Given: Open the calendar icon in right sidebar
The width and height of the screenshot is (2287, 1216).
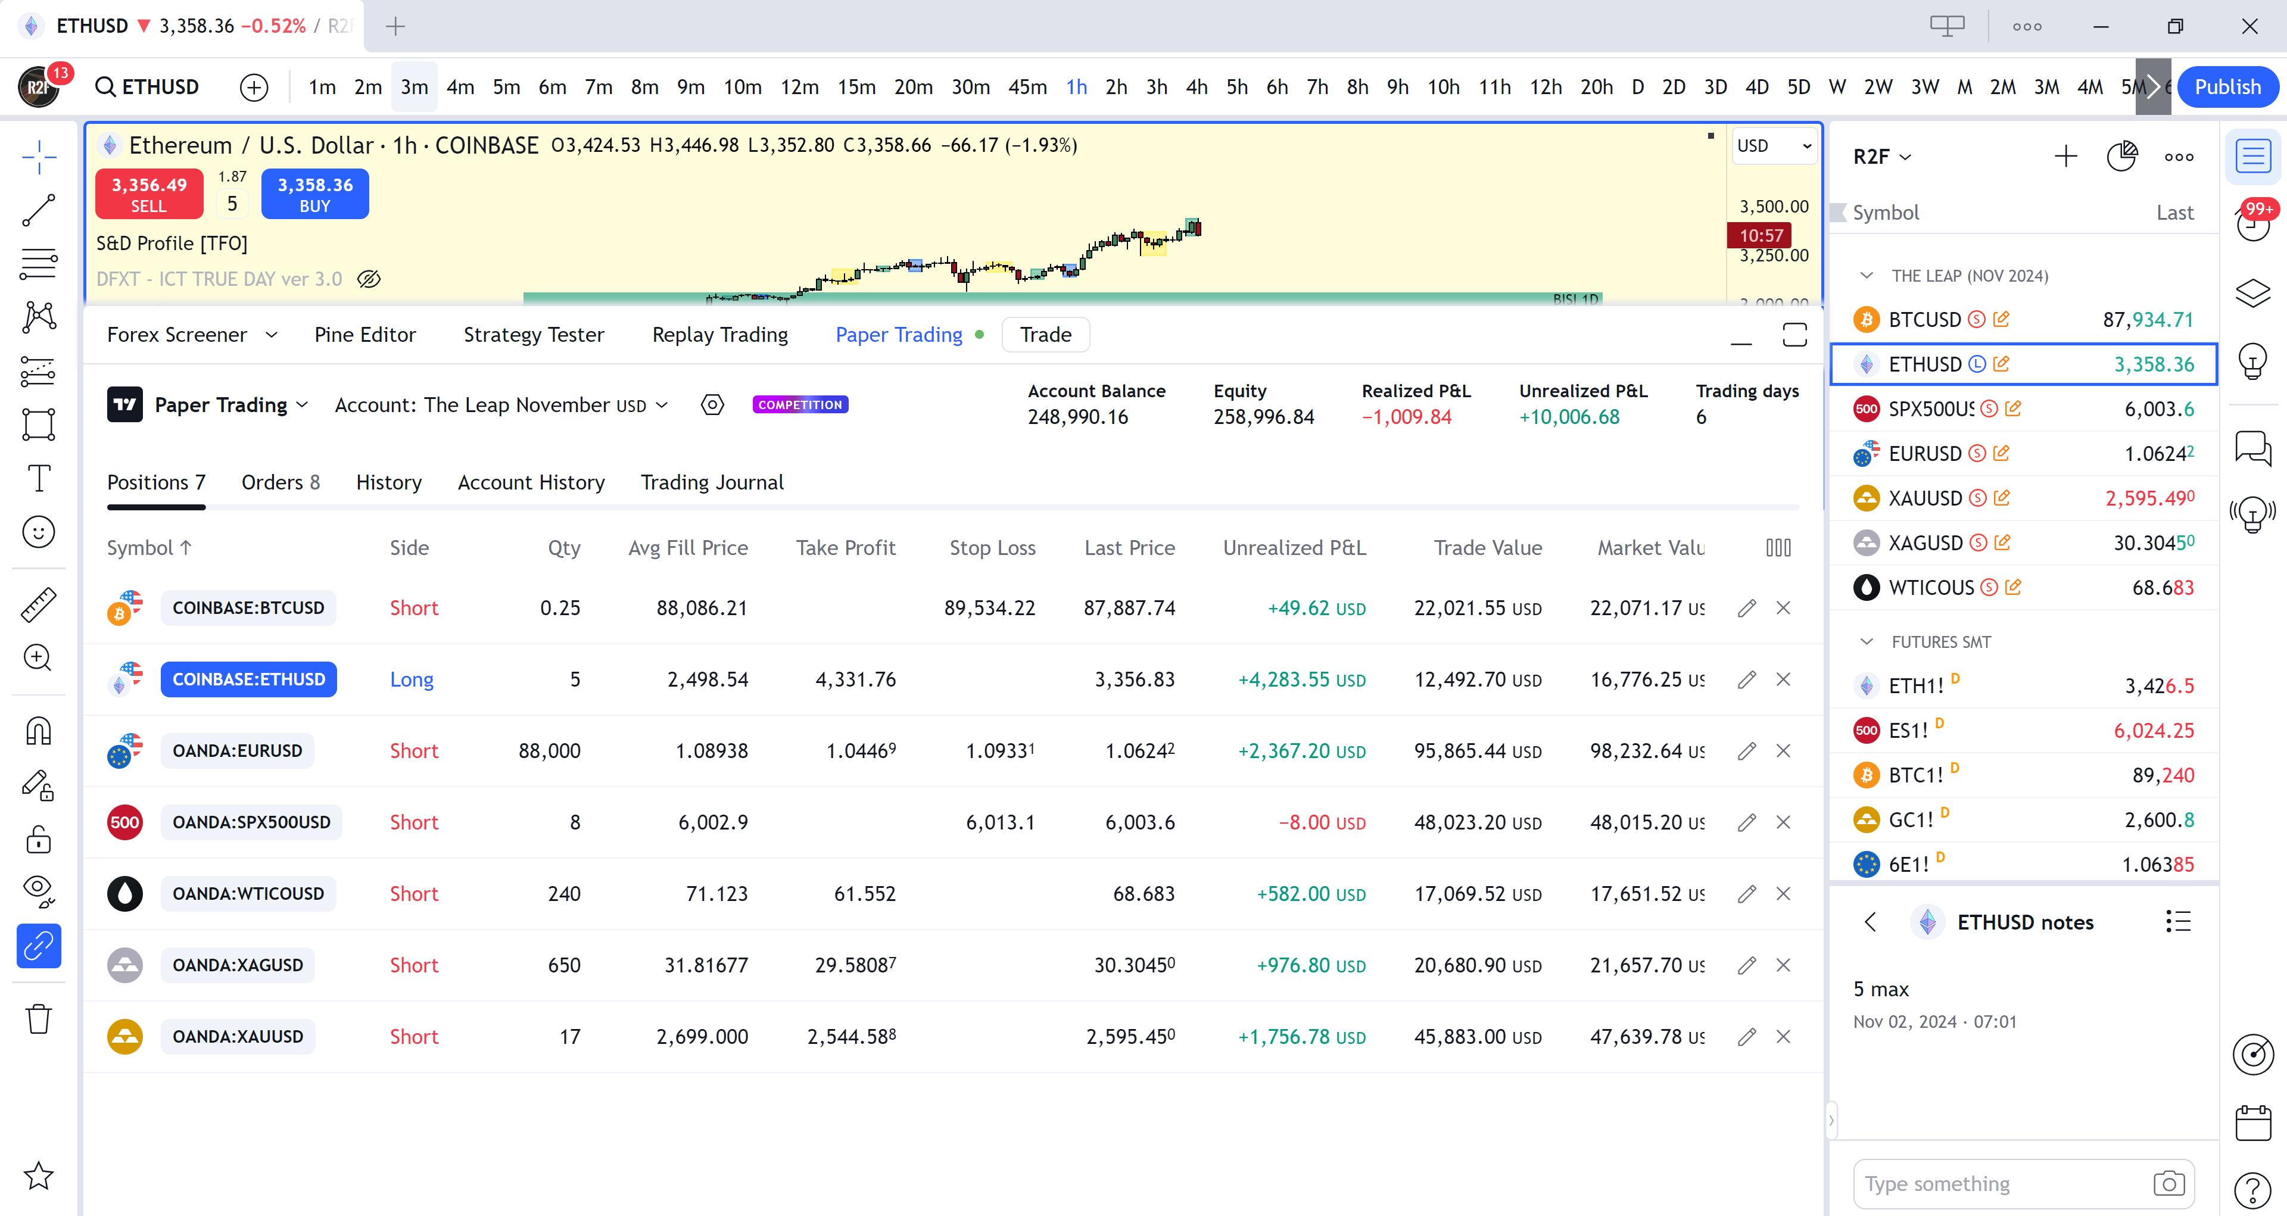Looking at the screenshot, I should pos(2253,1123).
